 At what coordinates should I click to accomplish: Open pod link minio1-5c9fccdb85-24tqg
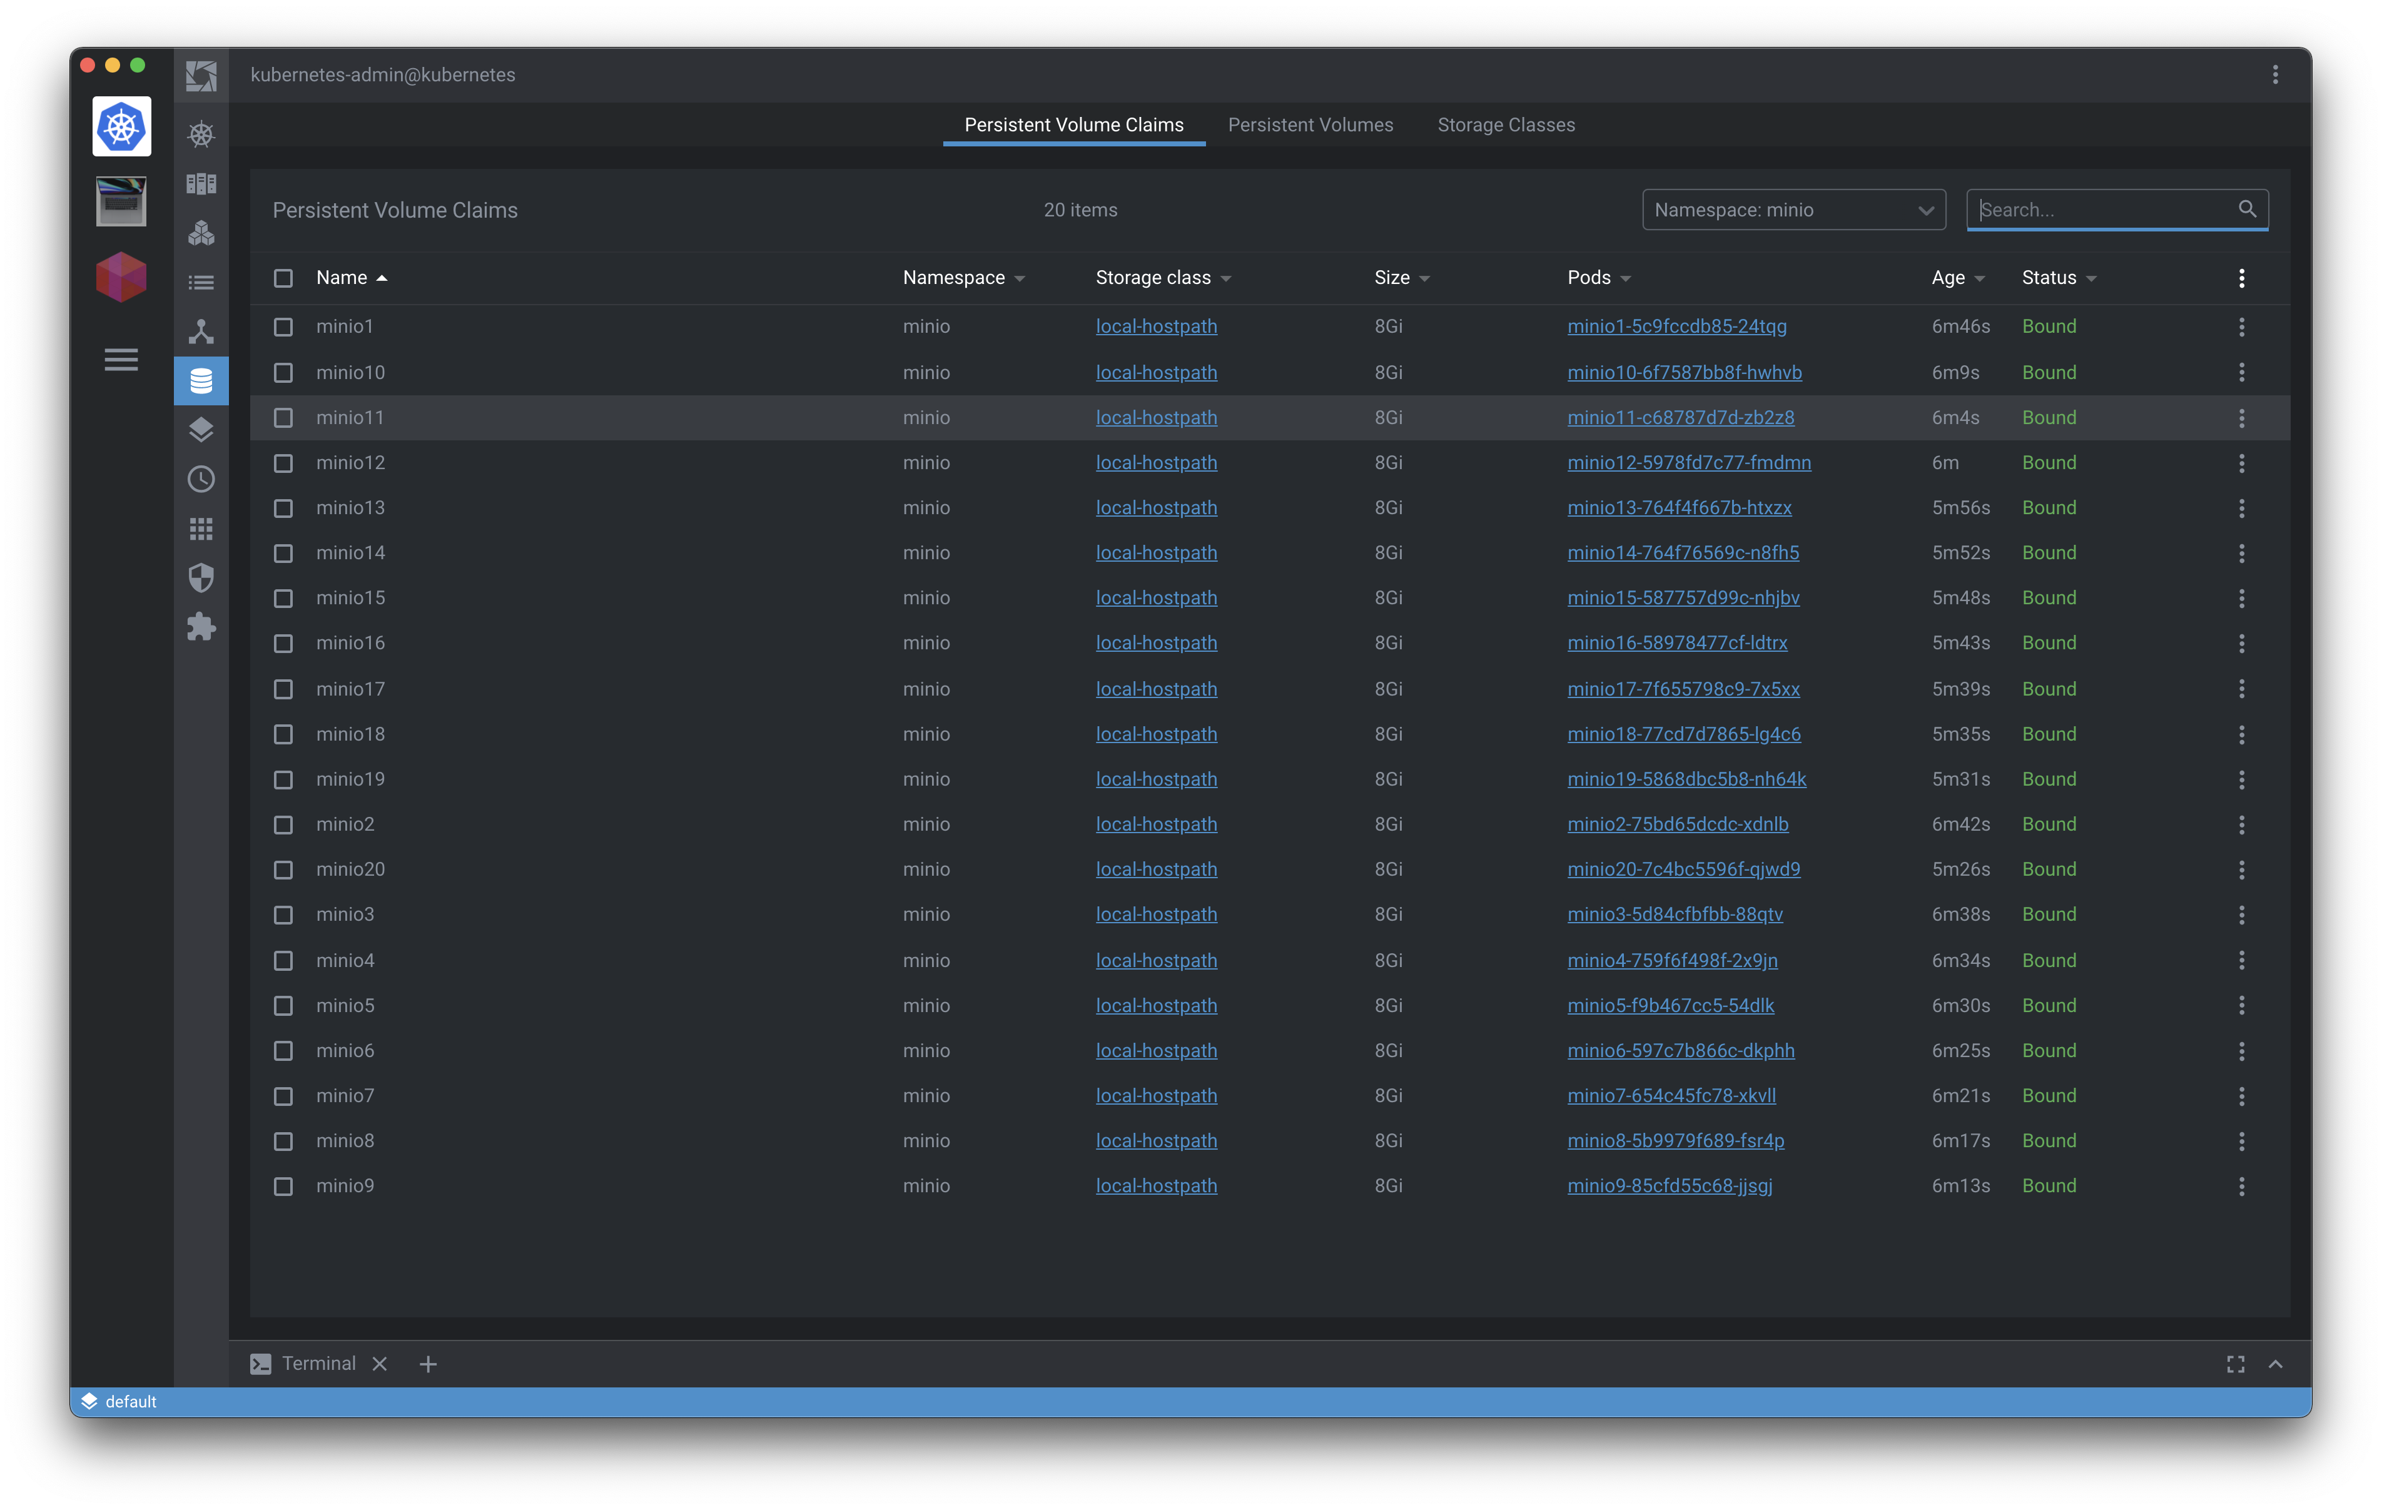1676,327
